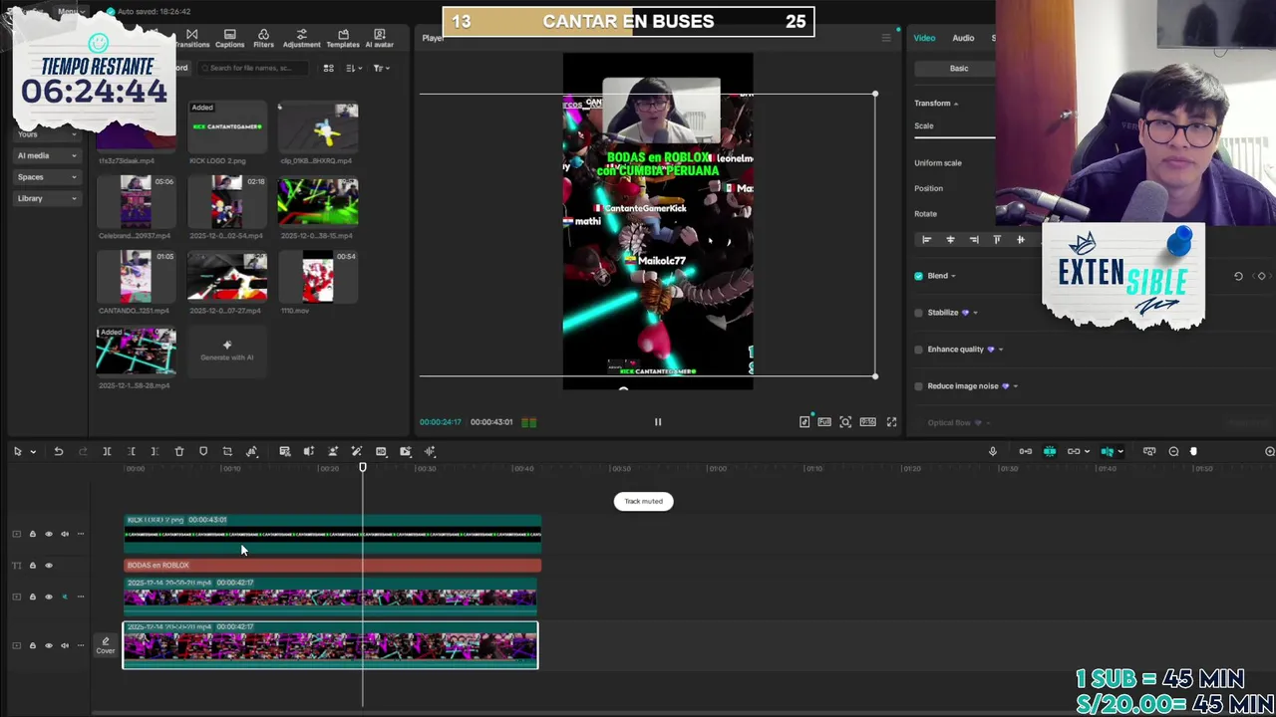Click the scan-frame icon in player controls
Viewport: 1276px width, 717px height.
tap(845, 421)
